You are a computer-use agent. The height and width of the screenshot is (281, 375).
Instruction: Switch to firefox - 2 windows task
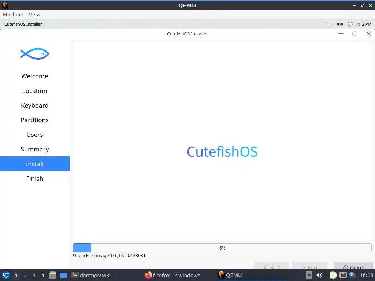coord(173,275)
